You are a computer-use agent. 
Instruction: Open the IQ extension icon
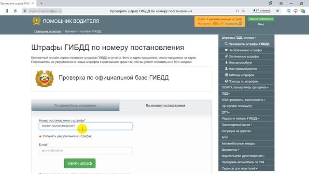pos(288,11)
